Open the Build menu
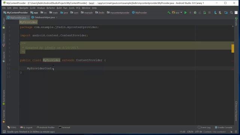 (59, 8)
